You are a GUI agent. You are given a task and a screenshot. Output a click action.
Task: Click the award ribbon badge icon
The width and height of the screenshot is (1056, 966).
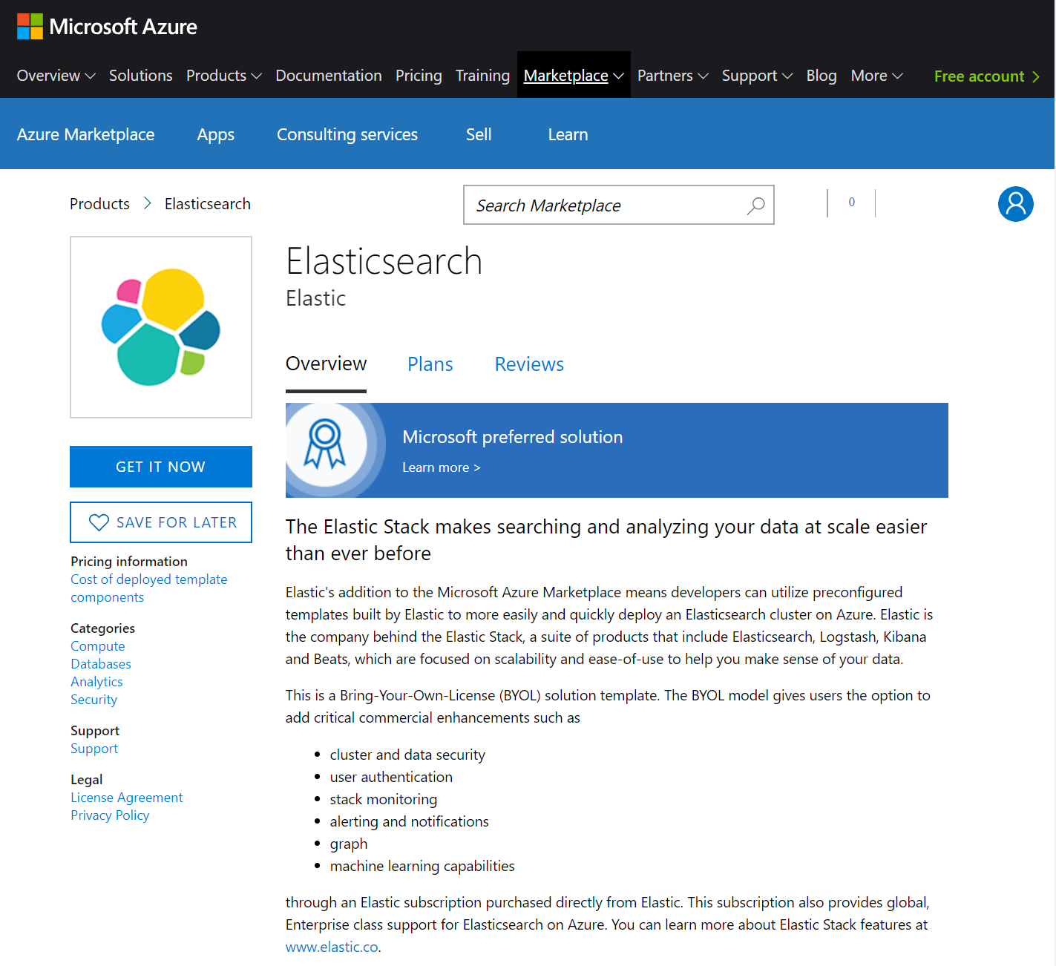[325, 444]
